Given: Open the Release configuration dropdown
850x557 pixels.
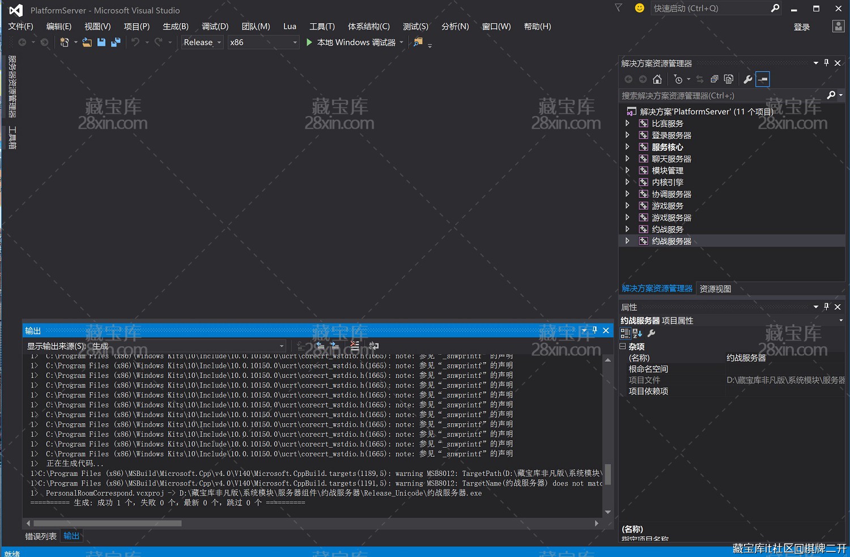Looking at the screenshot, I should [202, 42].
